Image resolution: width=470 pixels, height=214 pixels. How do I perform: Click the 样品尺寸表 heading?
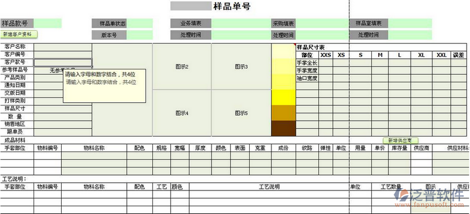click(x=311, y=47)
